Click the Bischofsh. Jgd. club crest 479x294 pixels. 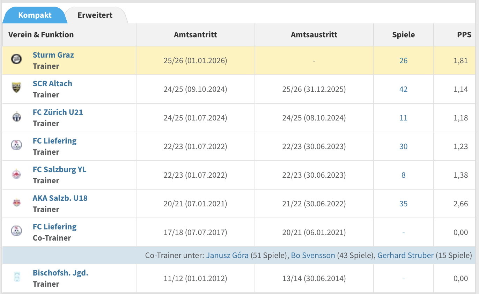tap(16, 277)
